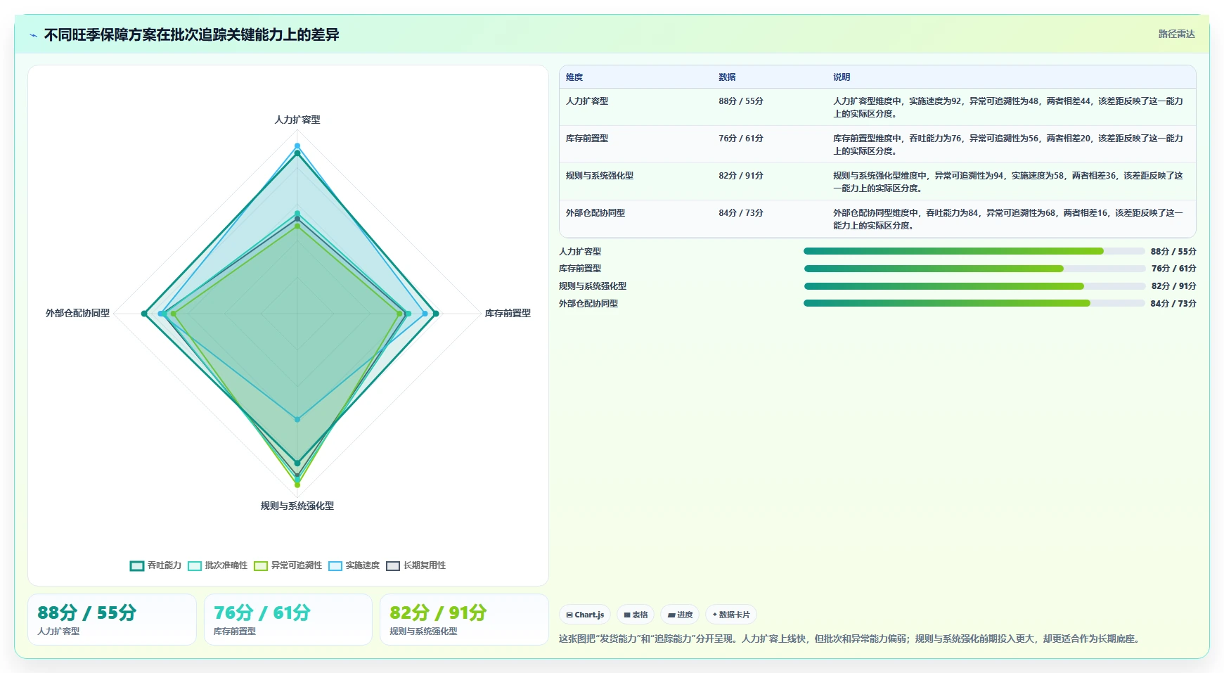Click the footnote text starting 这张图把
The image size is (1224, 673).
pyautogui.click(x=851, y=639)
